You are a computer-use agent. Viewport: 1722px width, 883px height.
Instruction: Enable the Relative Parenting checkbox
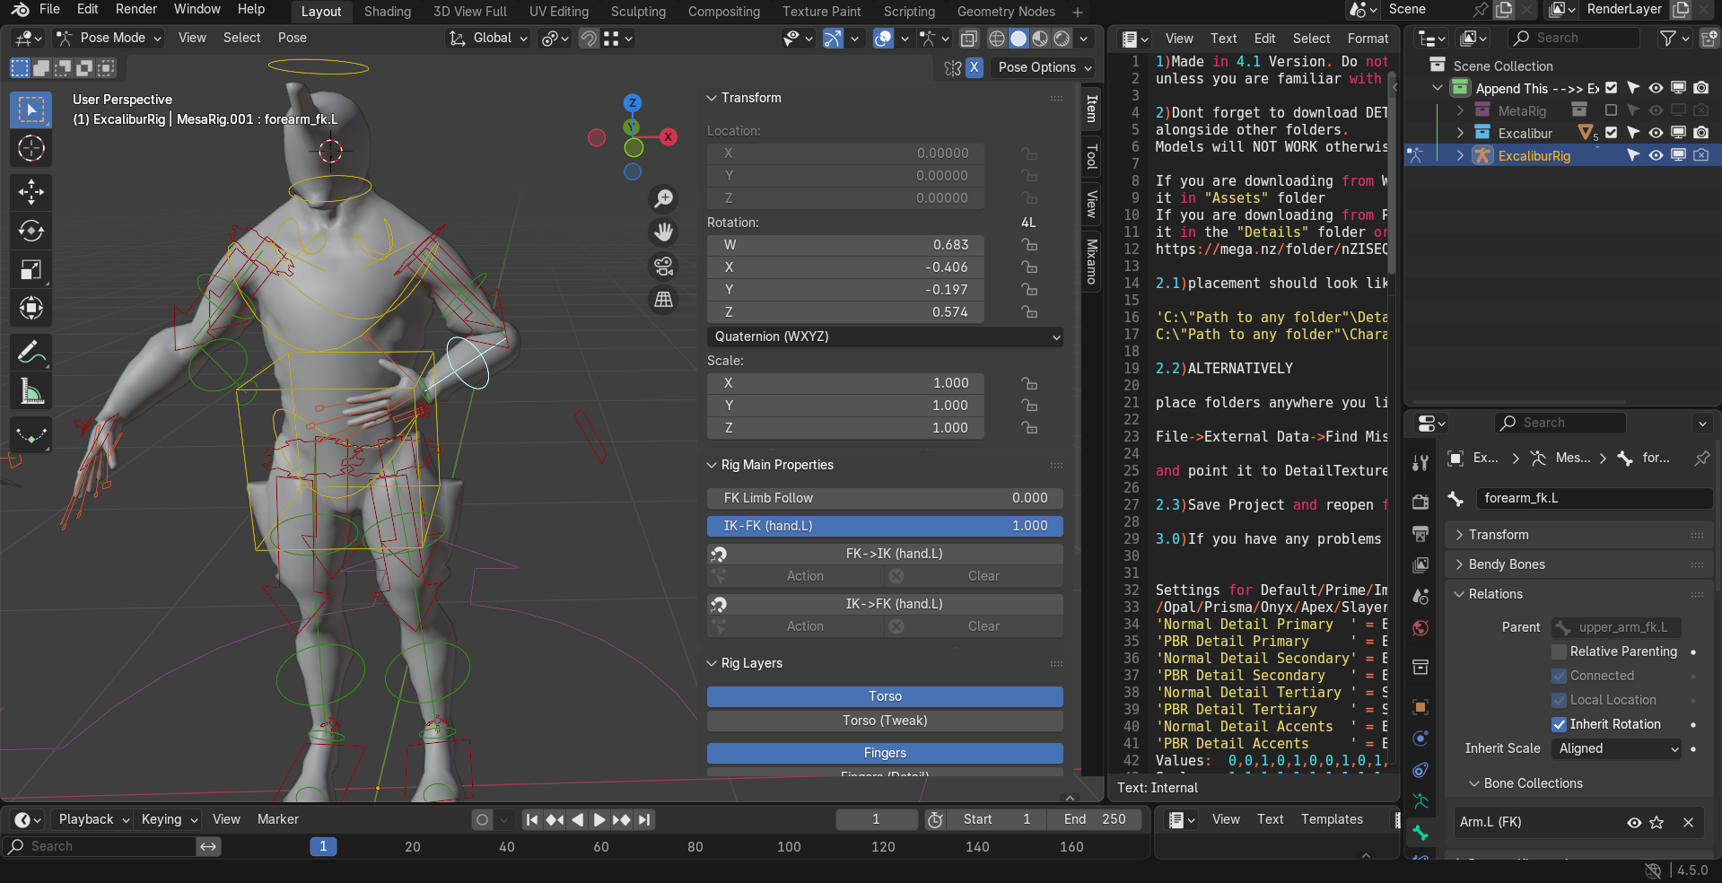[1560, 651]
